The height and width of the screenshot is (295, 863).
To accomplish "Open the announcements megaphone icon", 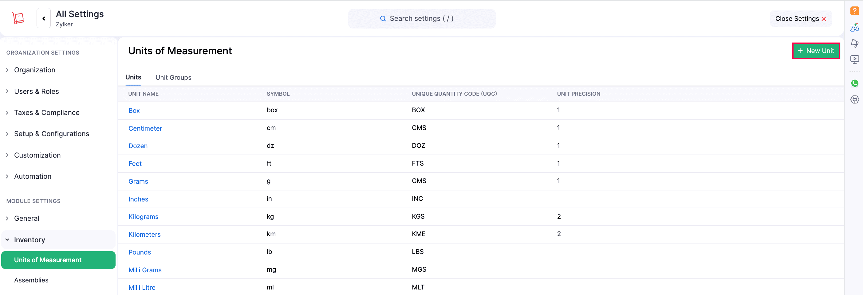I will [854, 44].
